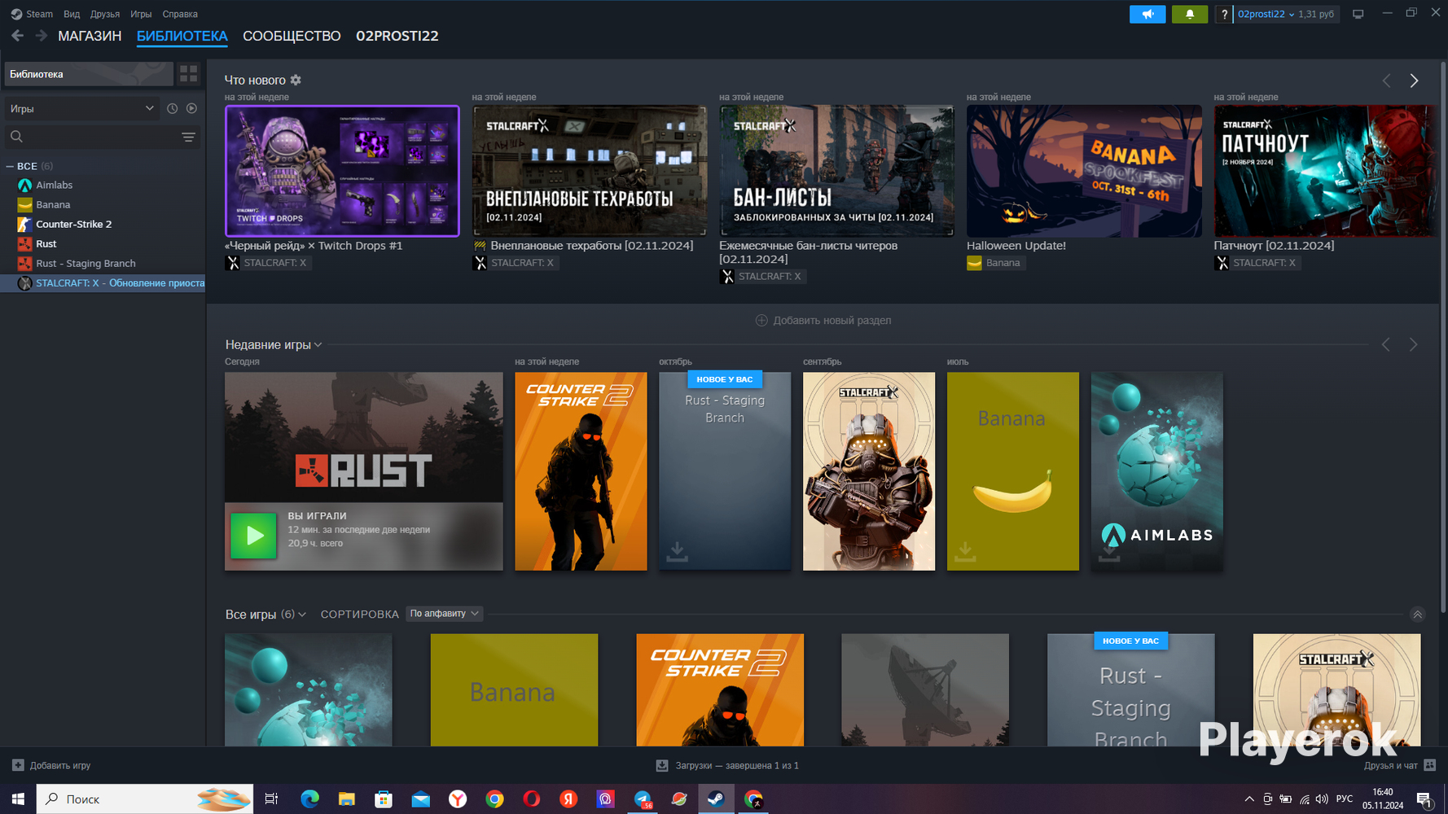Click the Библиотека home button
The image size is (1448, 814).
coord(89,74)
